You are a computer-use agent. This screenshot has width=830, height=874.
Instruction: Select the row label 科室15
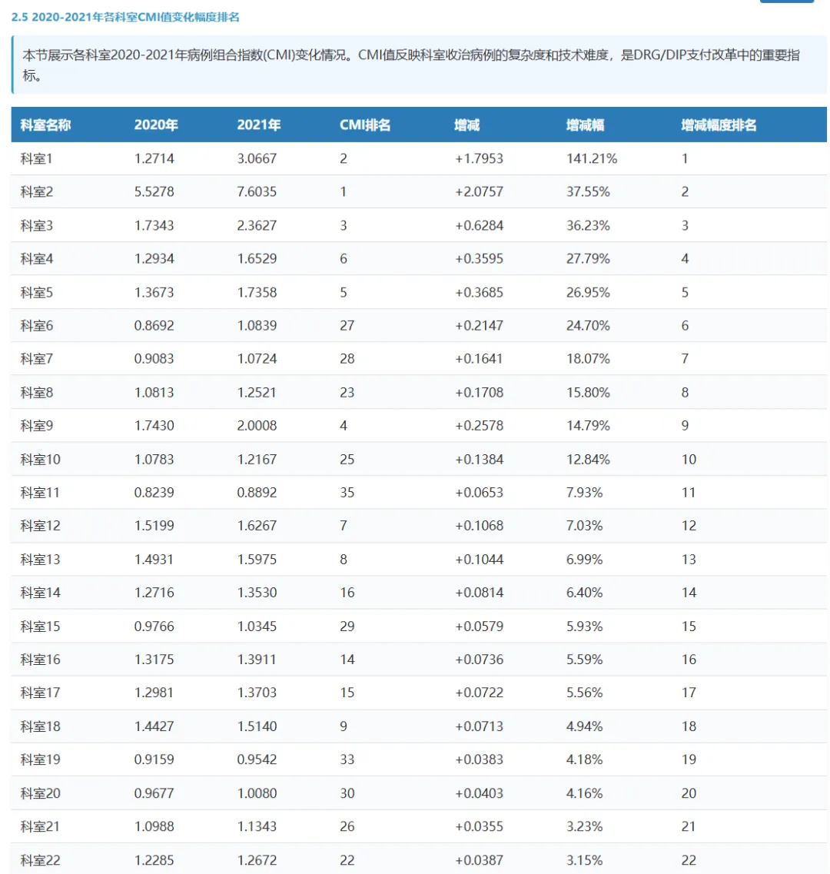[x=40, y=626]
